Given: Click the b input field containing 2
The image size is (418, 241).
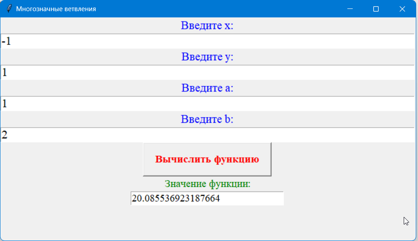Looking at the screenshot, I should coord(207,135).
